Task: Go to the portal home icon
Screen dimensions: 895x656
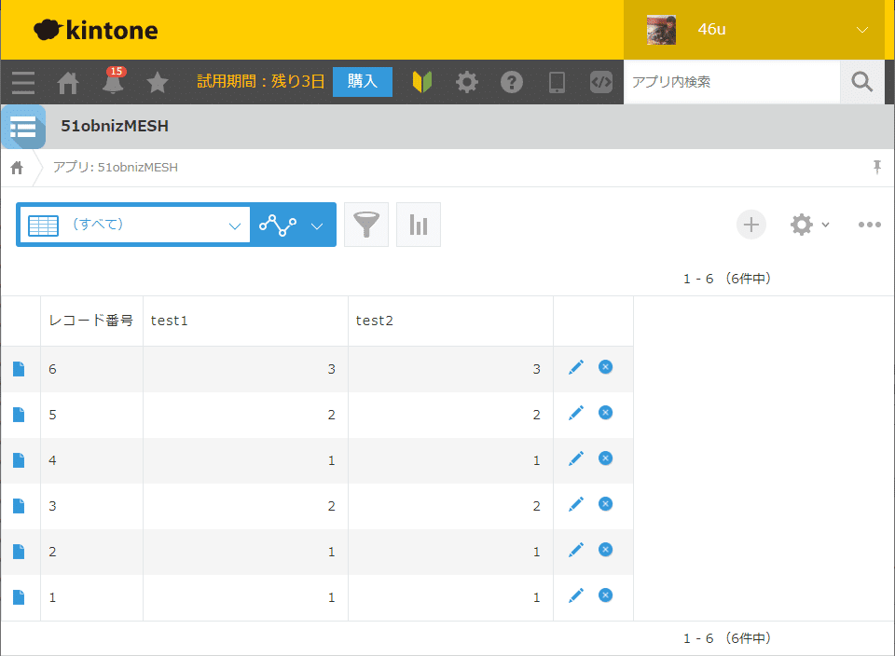Action: (x=68, y=83)
